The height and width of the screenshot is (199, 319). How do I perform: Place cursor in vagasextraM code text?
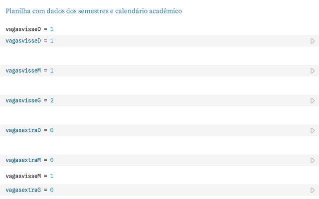click(29, 160)
